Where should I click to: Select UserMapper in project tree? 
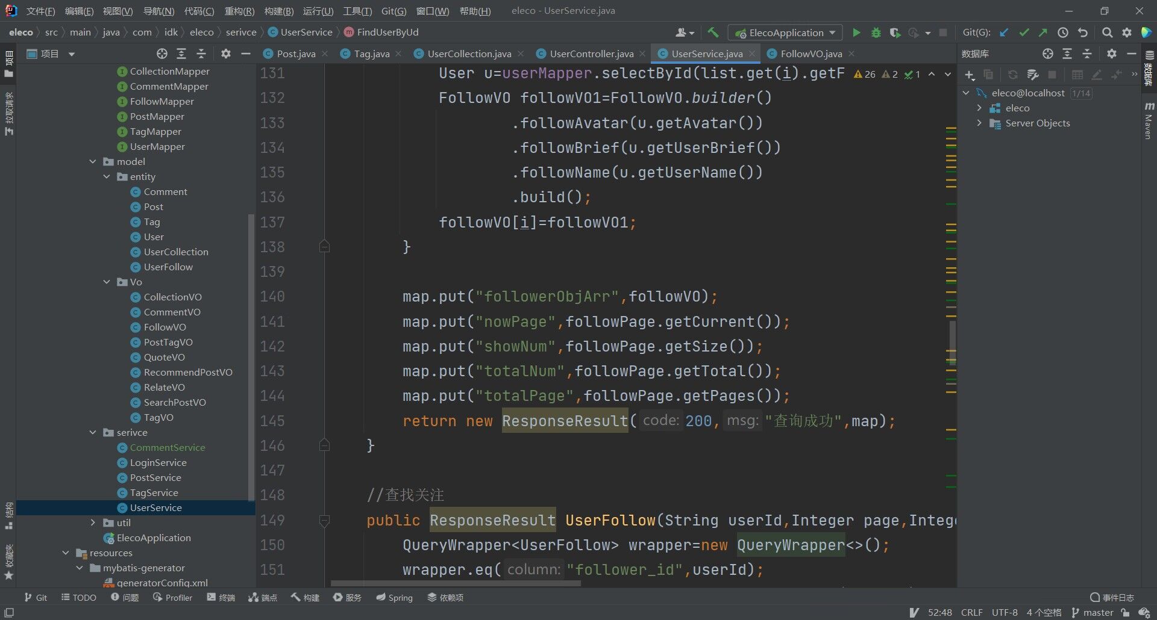[157, 146]
